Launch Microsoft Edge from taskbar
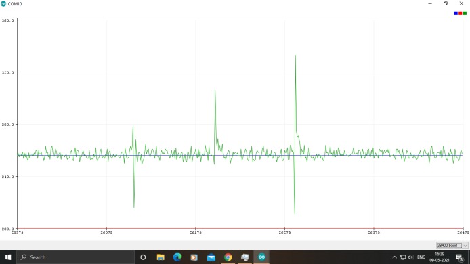Viewport: 470px width, 264px height. coord(177,257)
